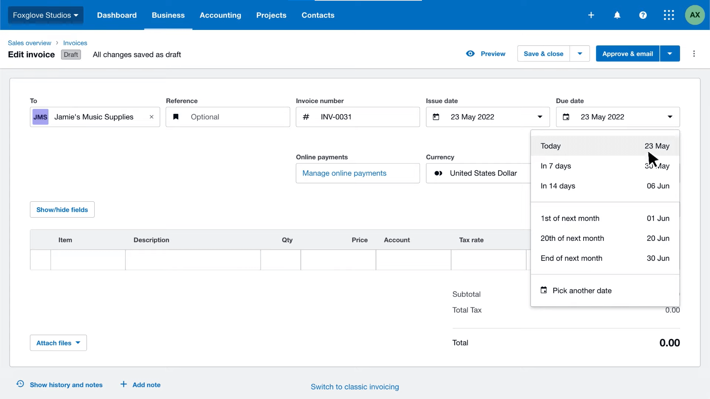Screen dimensions: 710x399
Task: Clear Jamie's Music Supplies contact
Action: pos(152,117)
